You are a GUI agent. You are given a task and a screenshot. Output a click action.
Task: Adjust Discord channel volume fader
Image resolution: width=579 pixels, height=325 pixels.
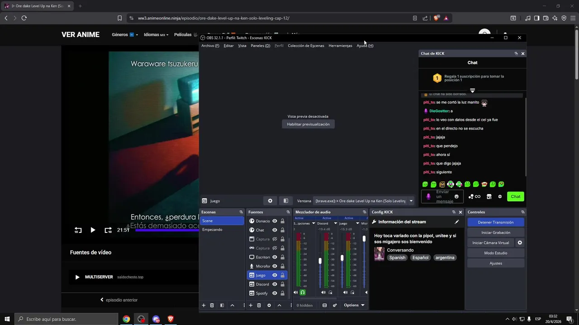click(x=320, y=261)
